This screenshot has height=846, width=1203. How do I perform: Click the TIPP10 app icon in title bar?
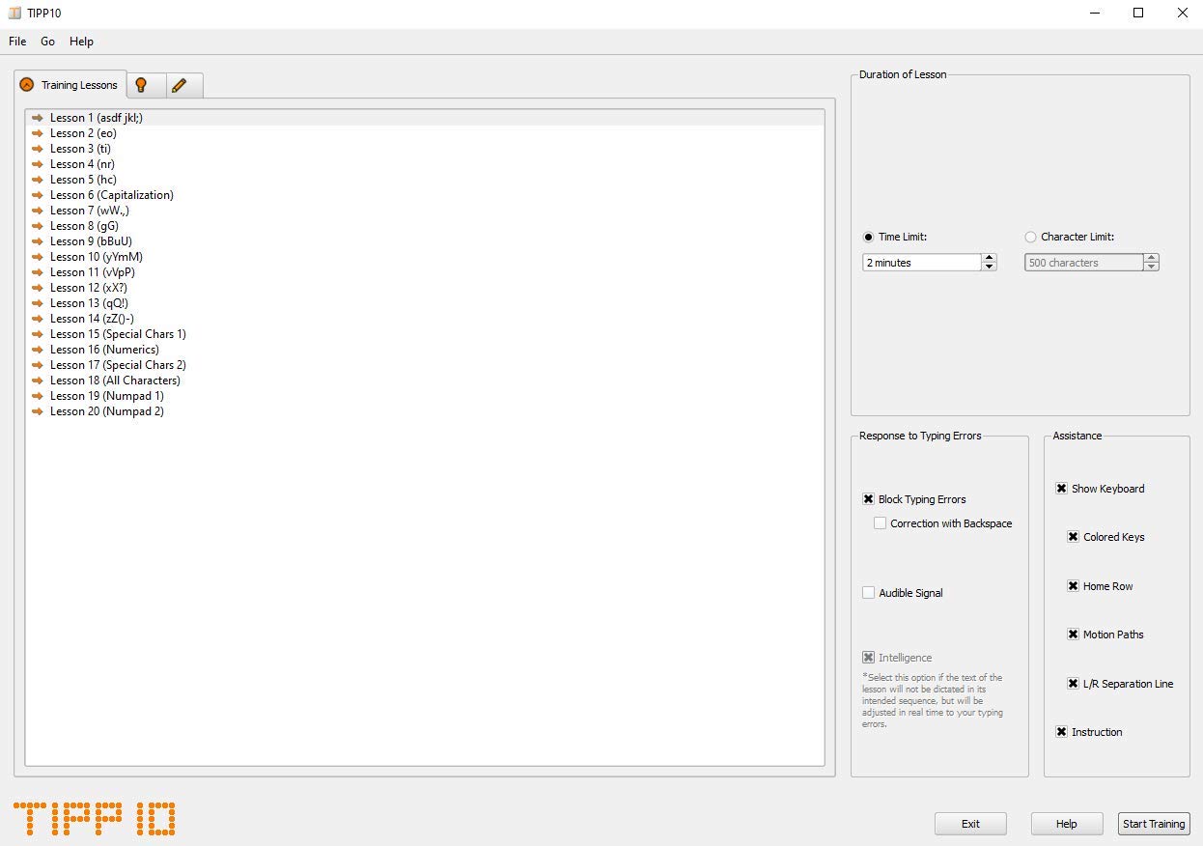point(14,14)
